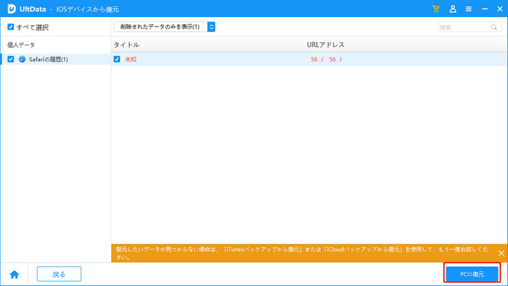508x286 pixels.
Task: Click the search magnifier icon
Action: tap(493, 27)
